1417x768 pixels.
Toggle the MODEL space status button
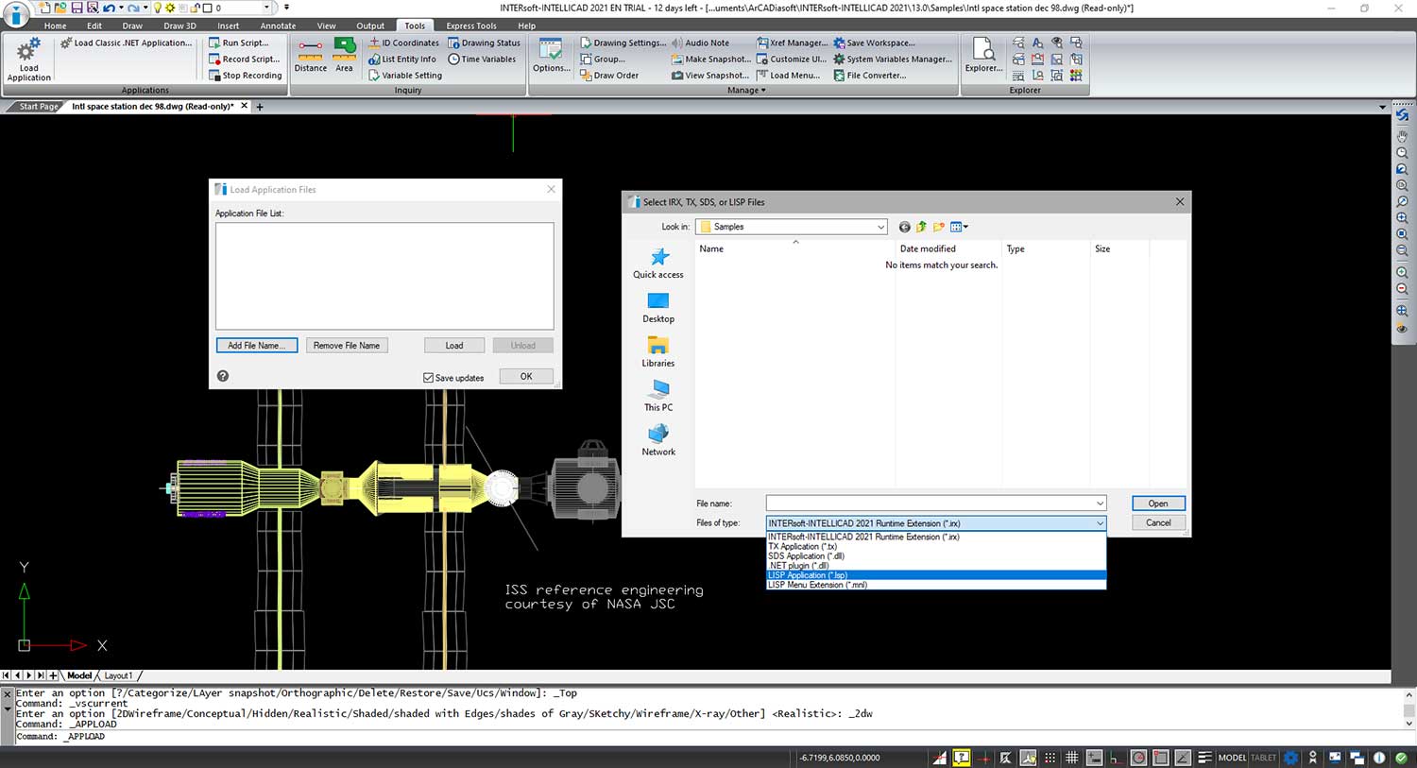1232,758
